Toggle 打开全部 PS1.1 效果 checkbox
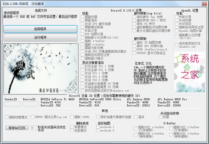This screenshot has width=209, height=144. 83,66
